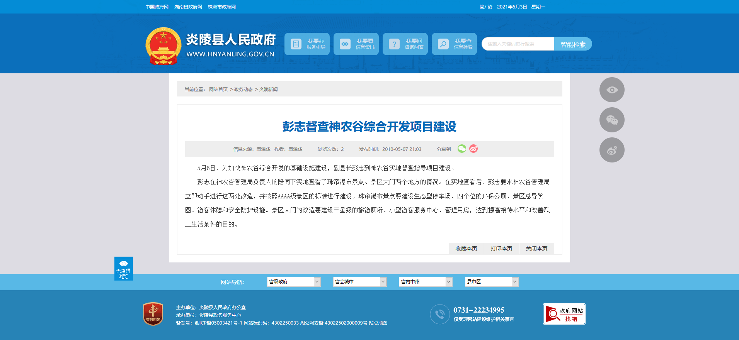The height and width of the screenshot is (340, 739).
Task: Open 中国政府网 link in top bar
Action: [x=157, y=7]
